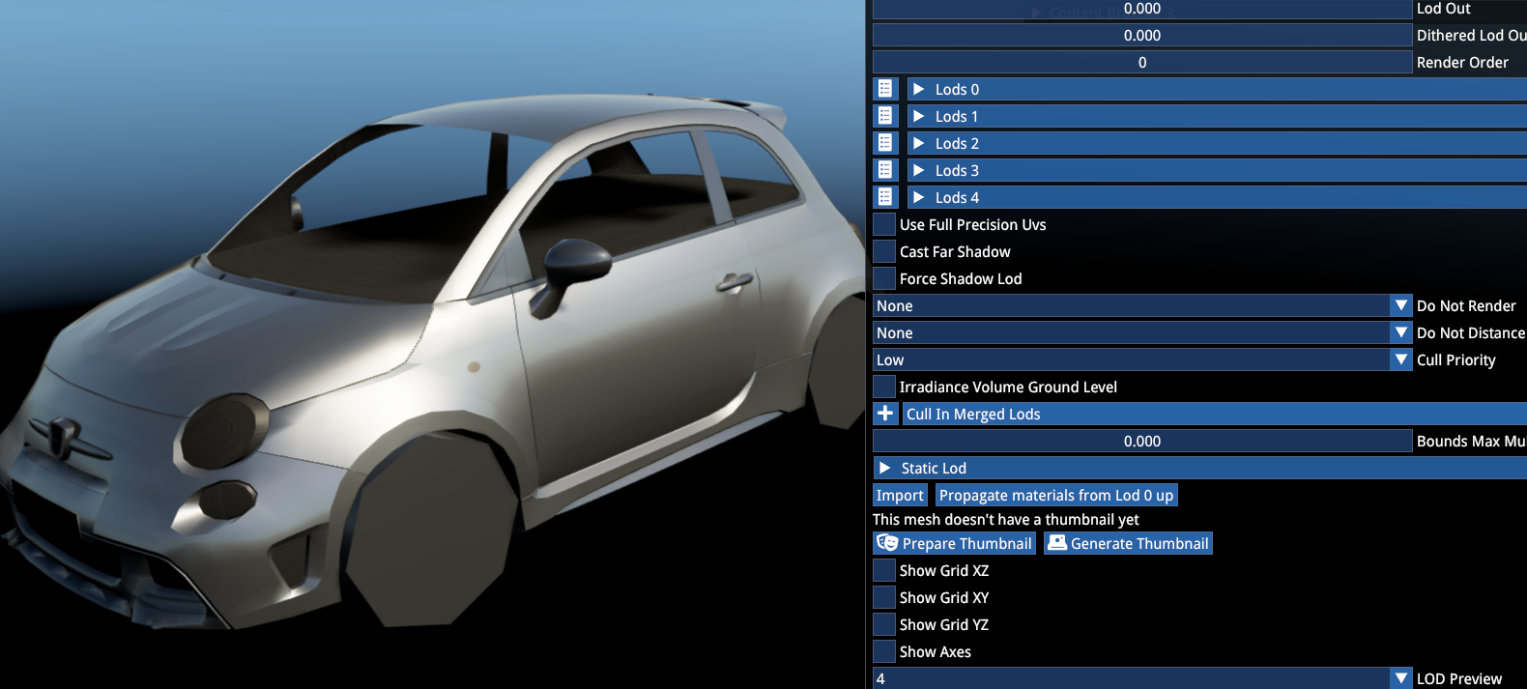Image resolution: width=1527 pixels, height=689 pixels.
Task: Expand the Lods 2 section
Action: (919, 143)
